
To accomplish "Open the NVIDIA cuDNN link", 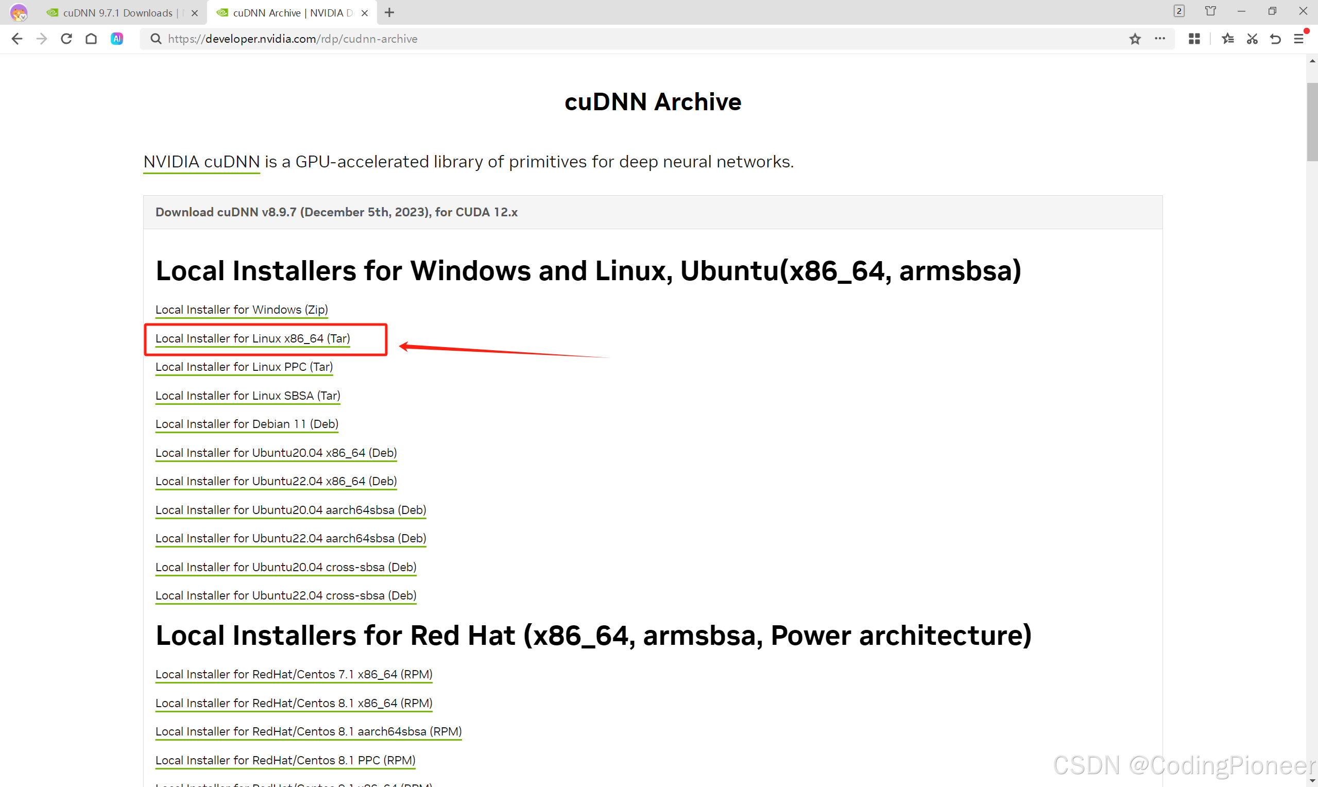I will coord(201,162).
